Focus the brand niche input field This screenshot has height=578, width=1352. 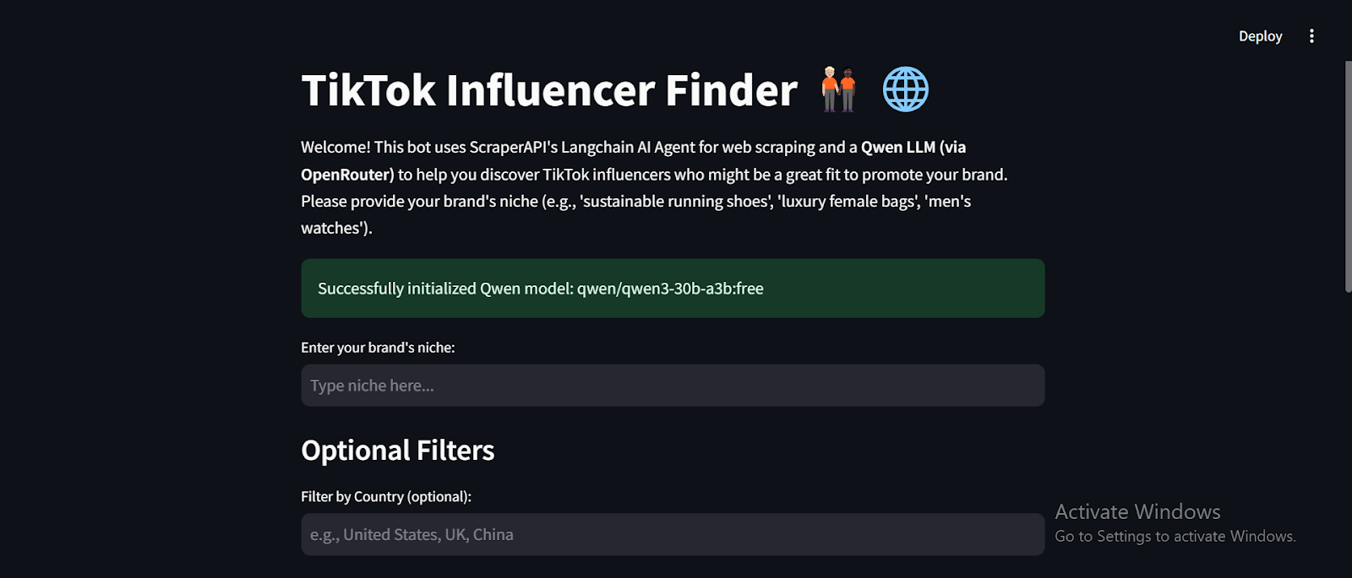coord(673,386)
